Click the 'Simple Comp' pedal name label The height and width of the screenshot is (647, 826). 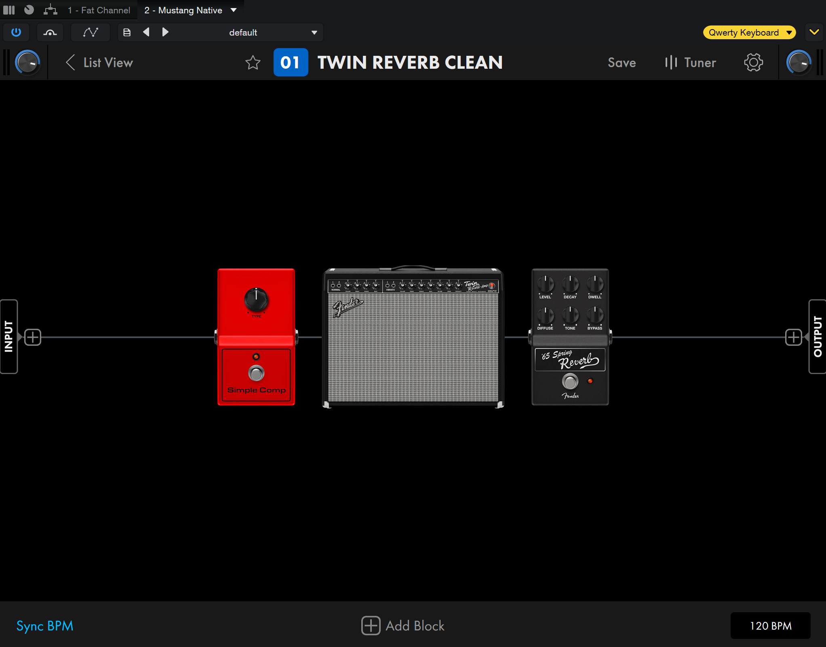[256, 390]
